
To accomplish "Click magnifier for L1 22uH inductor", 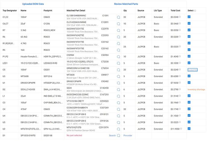I will point(118,96).
